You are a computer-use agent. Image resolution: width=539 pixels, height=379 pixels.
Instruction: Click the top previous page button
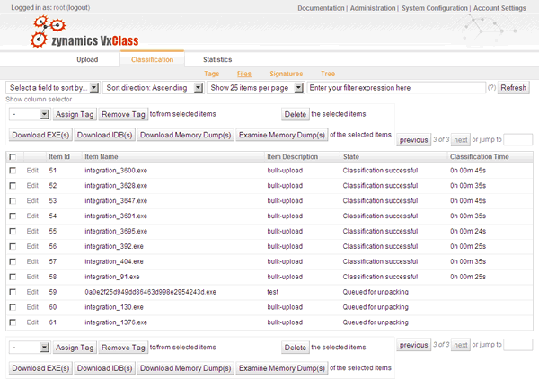pyautogui.click(x=413, y=140)
